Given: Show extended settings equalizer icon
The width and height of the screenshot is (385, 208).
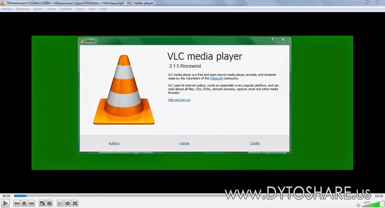Looking at the screenshot, I should 49,203.
